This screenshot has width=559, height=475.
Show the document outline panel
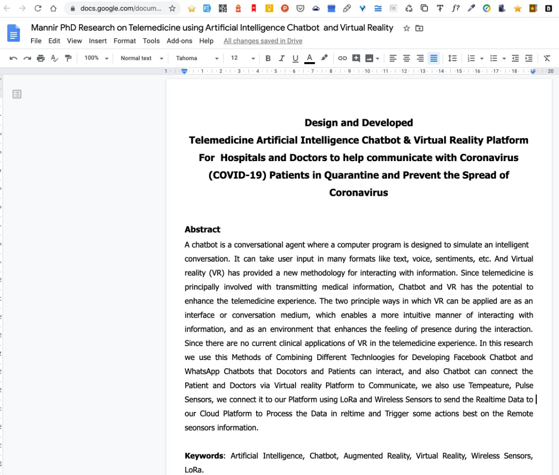(x=17, y=94)
